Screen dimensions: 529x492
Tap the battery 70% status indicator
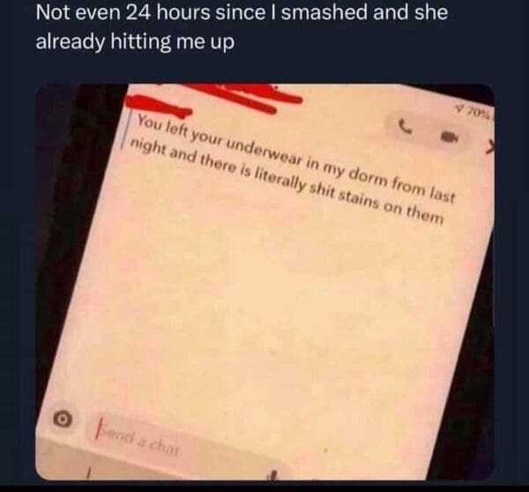[x=478, y=112]
